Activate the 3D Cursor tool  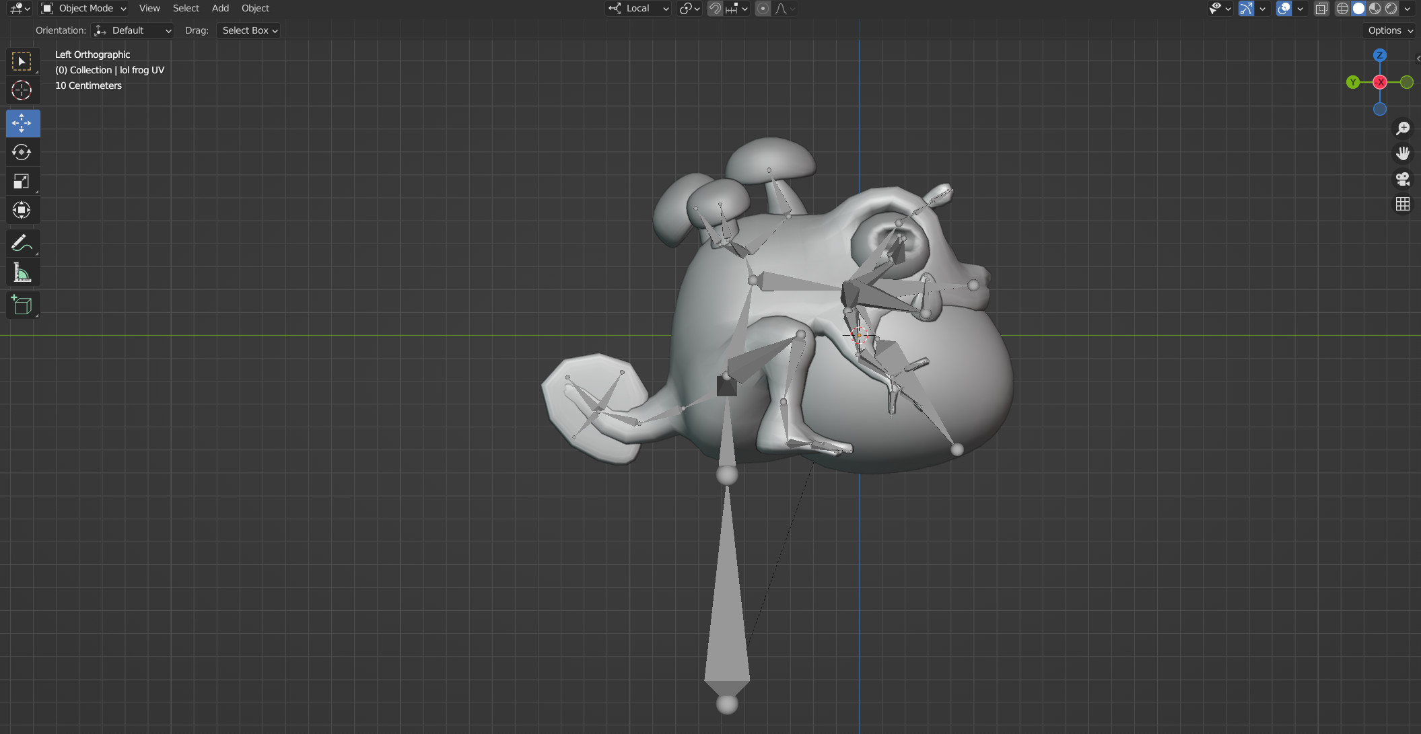22,90
